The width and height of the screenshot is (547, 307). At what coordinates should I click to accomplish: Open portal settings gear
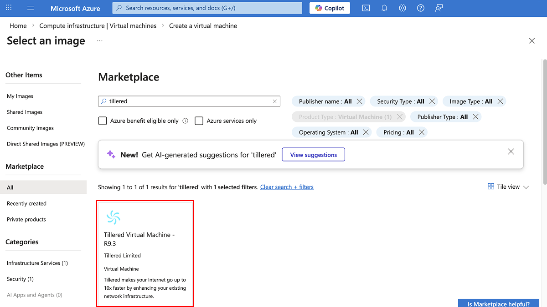click(x=402, y=8)
